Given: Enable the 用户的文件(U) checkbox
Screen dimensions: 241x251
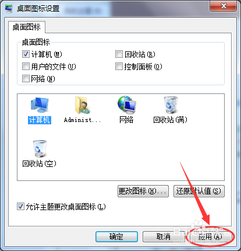Looking at the screenshot, I should point(26,67).
